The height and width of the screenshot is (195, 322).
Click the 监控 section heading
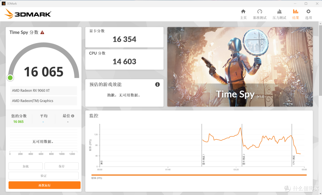[x=94, y=116]
